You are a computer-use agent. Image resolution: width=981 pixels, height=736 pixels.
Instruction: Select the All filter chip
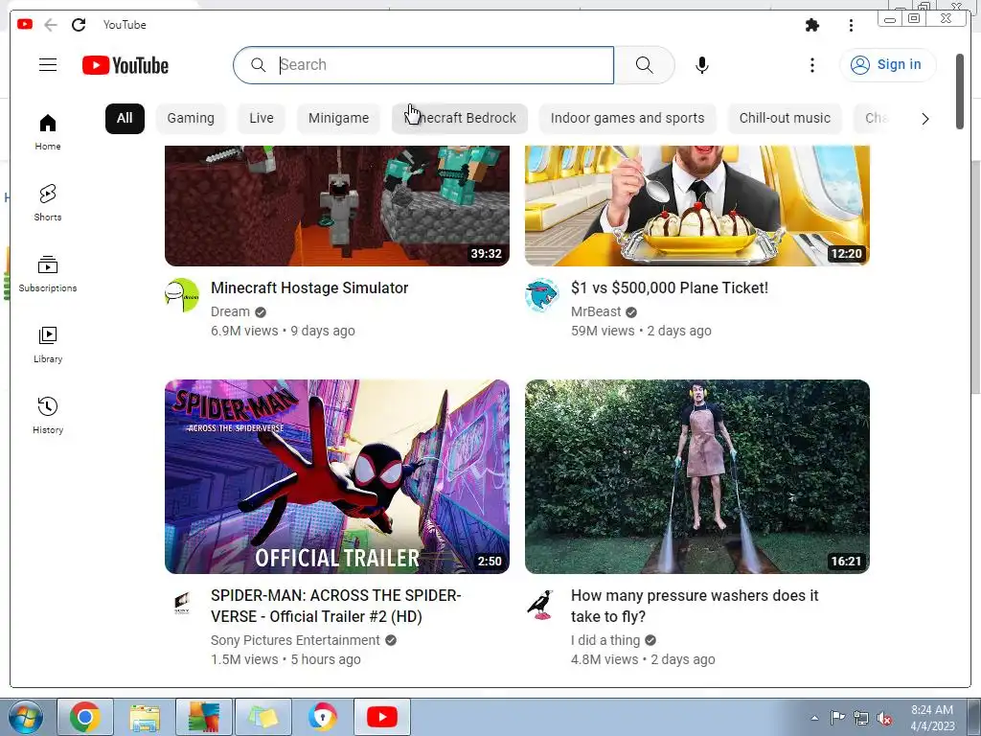[125, 118]
